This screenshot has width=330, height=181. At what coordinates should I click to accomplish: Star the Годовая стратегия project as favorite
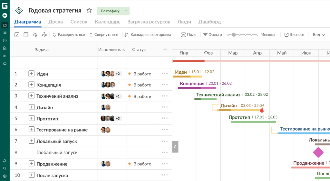[89, 11]
